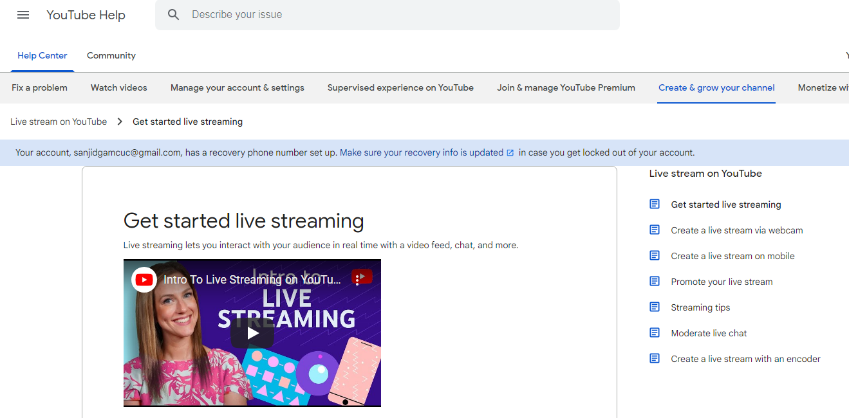Click the video title Intro To Live Streaming
The image size is (849, 418).
(252, 280)
